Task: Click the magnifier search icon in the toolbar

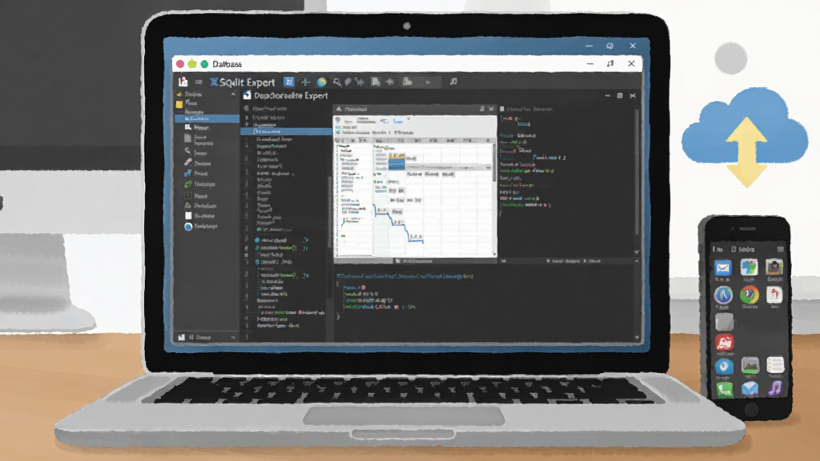Action: (x=337, y=82)
